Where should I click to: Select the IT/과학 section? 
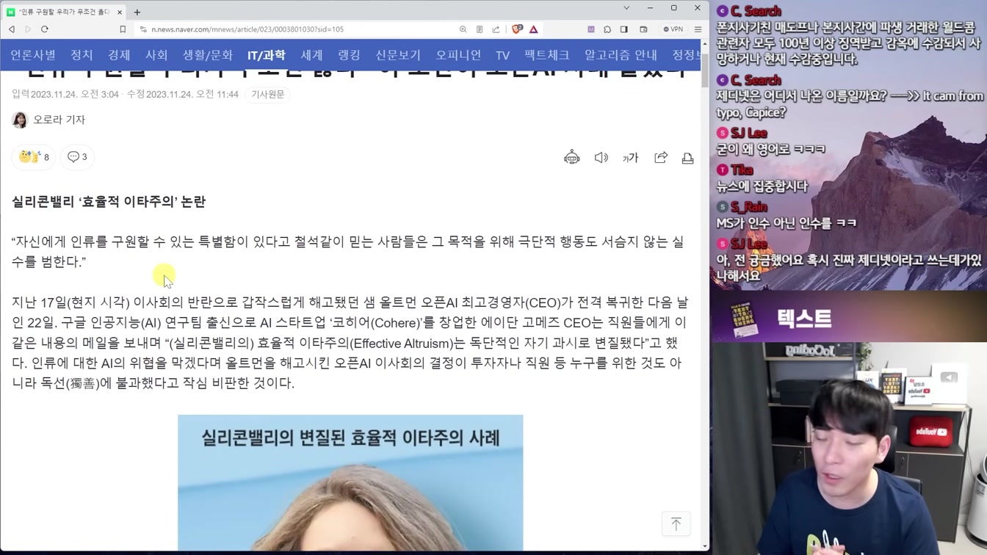point(267,55)
